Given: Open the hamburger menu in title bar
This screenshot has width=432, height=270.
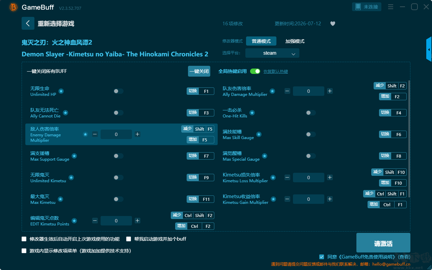Looking at the screenshot, I should pyautogui.click(x=390, y=7).
